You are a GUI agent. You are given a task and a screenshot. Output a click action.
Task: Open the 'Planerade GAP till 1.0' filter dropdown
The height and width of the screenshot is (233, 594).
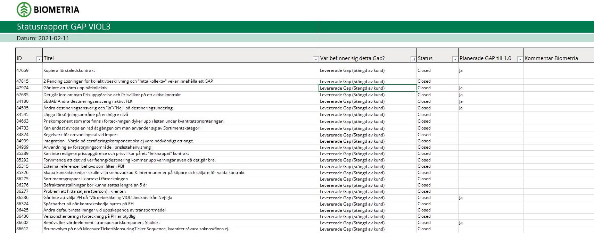pyautogui.click(x=520, y=59)
